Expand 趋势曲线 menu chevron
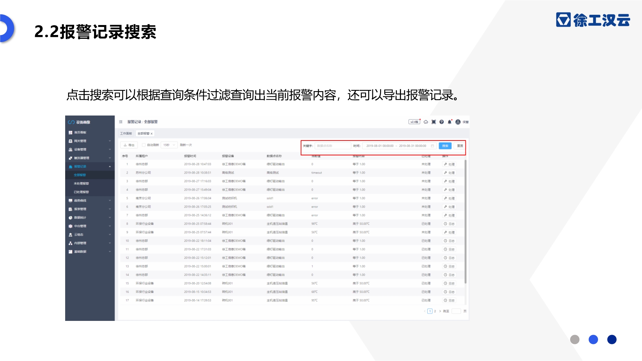 pos(110,201)
